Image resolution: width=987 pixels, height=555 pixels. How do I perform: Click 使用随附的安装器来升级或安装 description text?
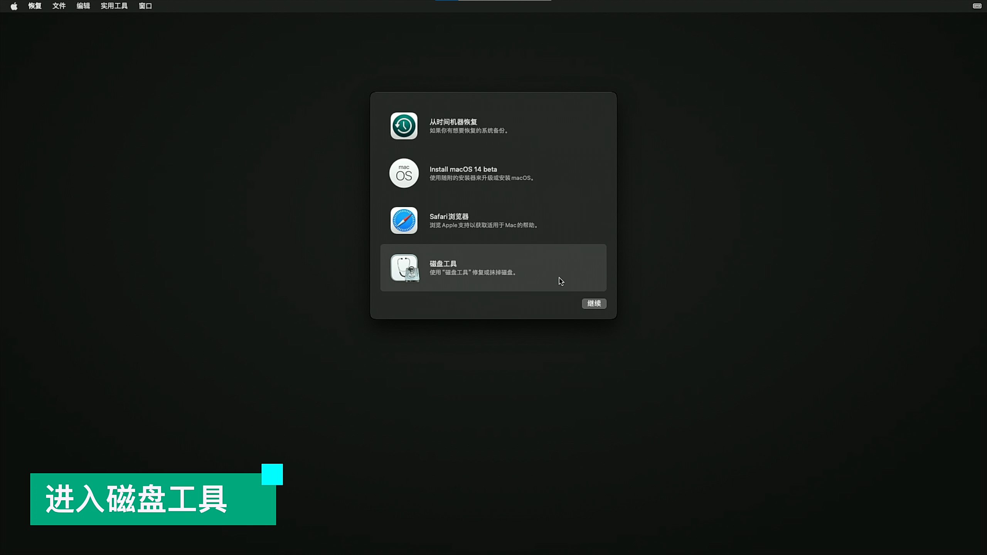coord(481,178)
